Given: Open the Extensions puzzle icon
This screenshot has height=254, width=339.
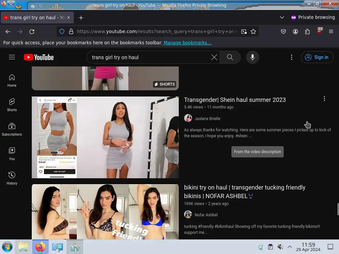Looking at the screenshot, I should [x=307, y=31].
